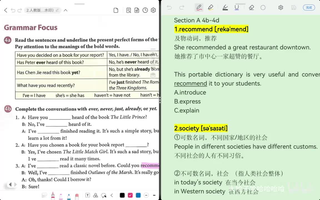Click answer option 'B.express'
The height and width of the screenshot is (200, 320).
pyautogui.click(x=187, y=101)
